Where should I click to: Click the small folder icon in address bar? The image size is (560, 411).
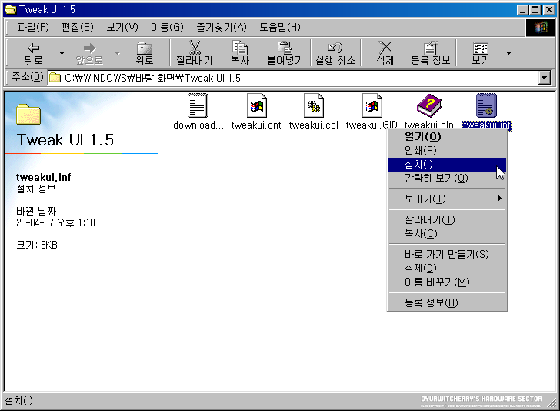(x=55, y=78)
